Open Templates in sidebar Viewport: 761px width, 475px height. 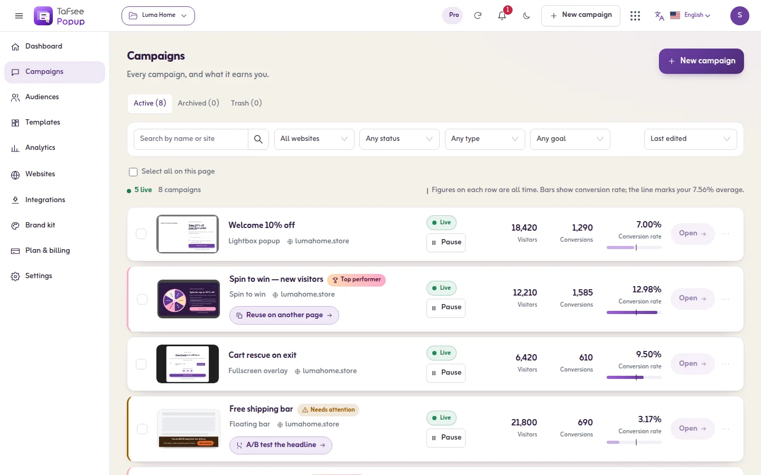(54, 122)
